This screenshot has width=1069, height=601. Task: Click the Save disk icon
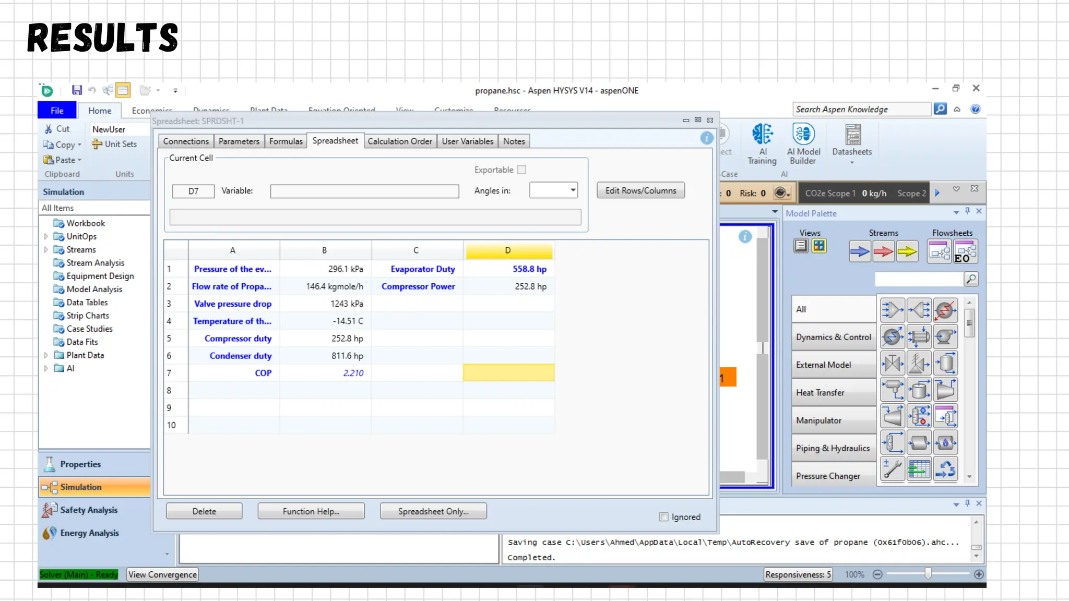coord(77,90)
